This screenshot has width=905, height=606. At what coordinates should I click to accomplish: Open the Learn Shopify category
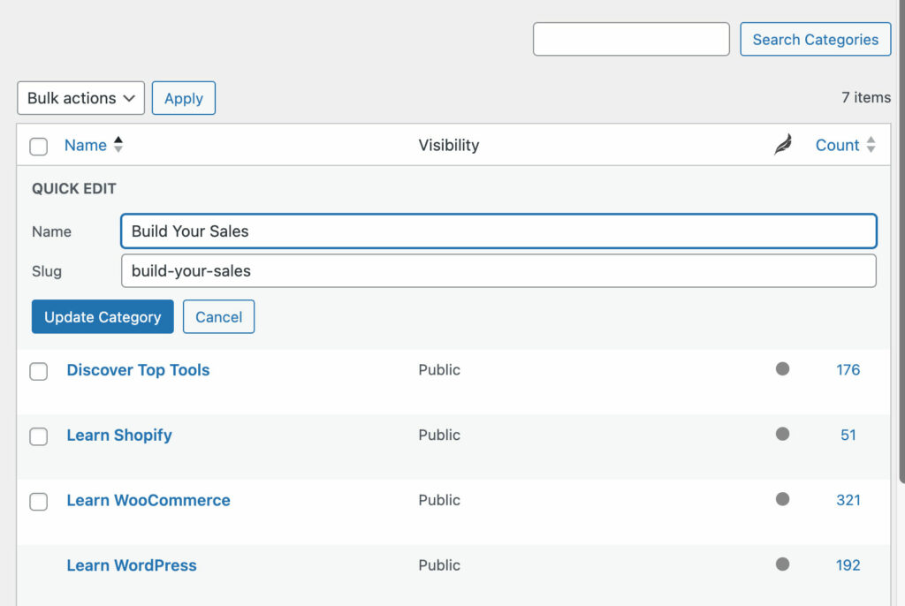(x=119, y=436)
